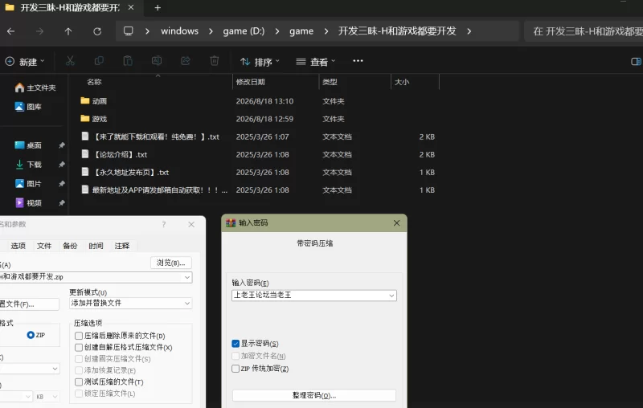
Task: Select the ZIP format radio button
Action: (31, 335)
